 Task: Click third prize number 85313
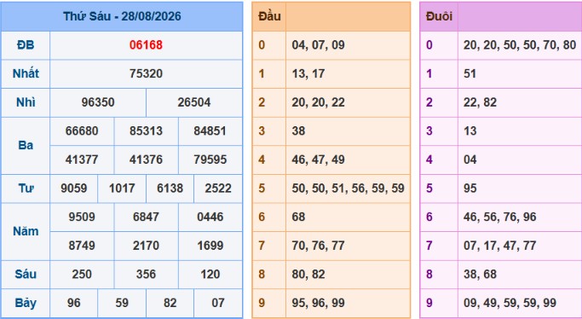point(146,130)
